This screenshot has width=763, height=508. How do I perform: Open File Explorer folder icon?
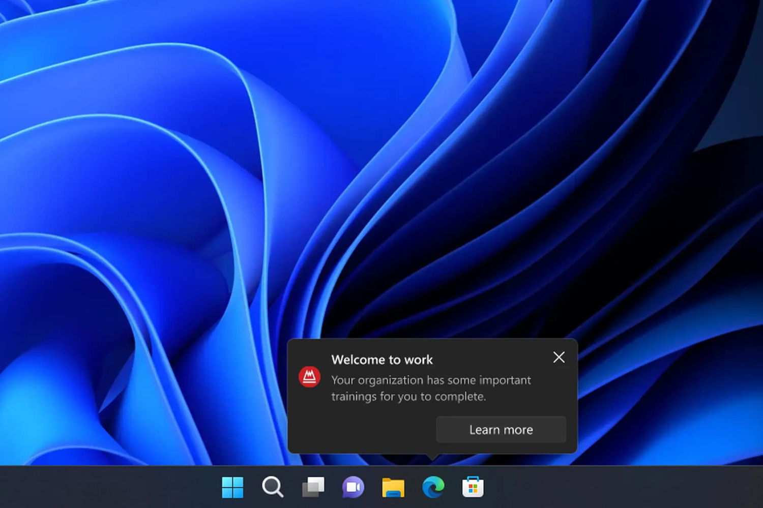(393, 487)
